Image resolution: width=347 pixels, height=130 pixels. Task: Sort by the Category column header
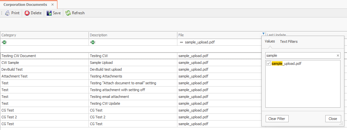[x=44, y=35]
